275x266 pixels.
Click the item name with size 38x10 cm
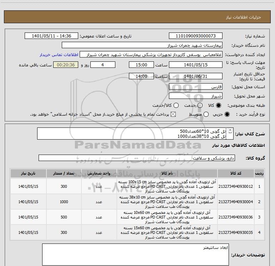(167, 202)
